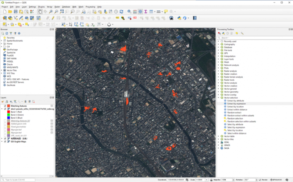This screenshot has width=293, height=182.
Task: Open project using the folder icon
Action: click(10, 11)
